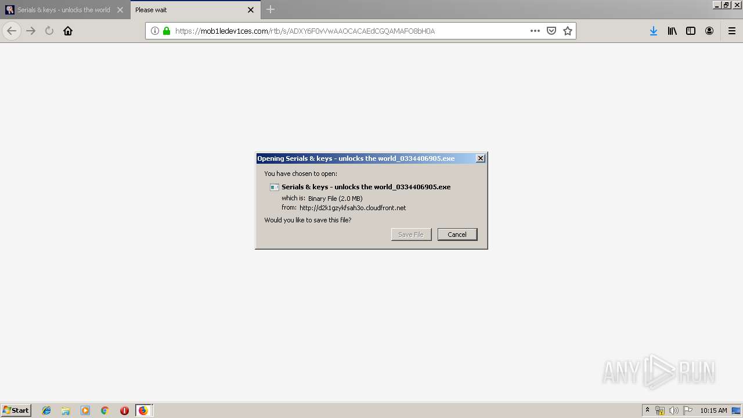Image resolution: width=743 pixels, height=418 pixels.
Task: Open network status tray icon
Action: tap(660, 410)
